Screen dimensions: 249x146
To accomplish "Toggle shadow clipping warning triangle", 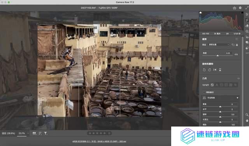I will (201, 12).
